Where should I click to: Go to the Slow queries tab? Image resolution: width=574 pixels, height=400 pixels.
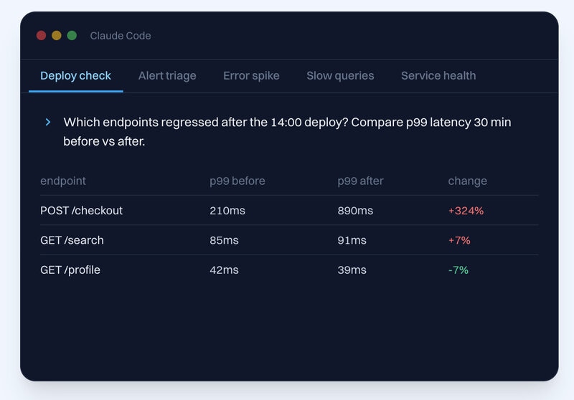click(x=340, y=76)
